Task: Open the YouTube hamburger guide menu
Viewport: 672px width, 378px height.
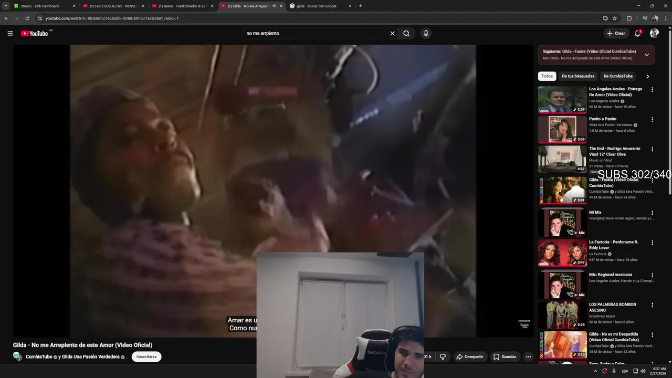Action: coord(10,33)
